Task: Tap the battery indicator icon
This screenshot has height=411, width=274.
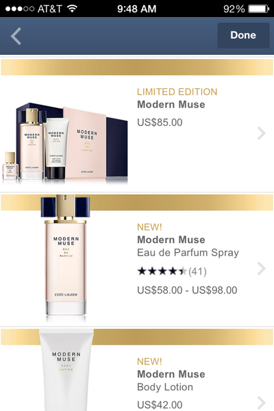Action: coord(258,9)
